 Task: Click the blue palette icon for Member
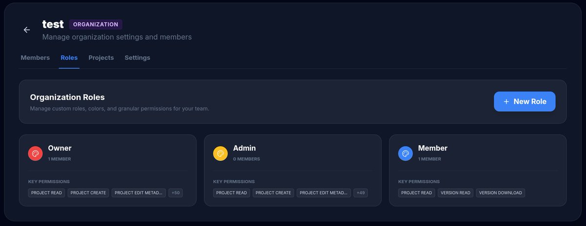pyautogui.click(x=405, y=153)
